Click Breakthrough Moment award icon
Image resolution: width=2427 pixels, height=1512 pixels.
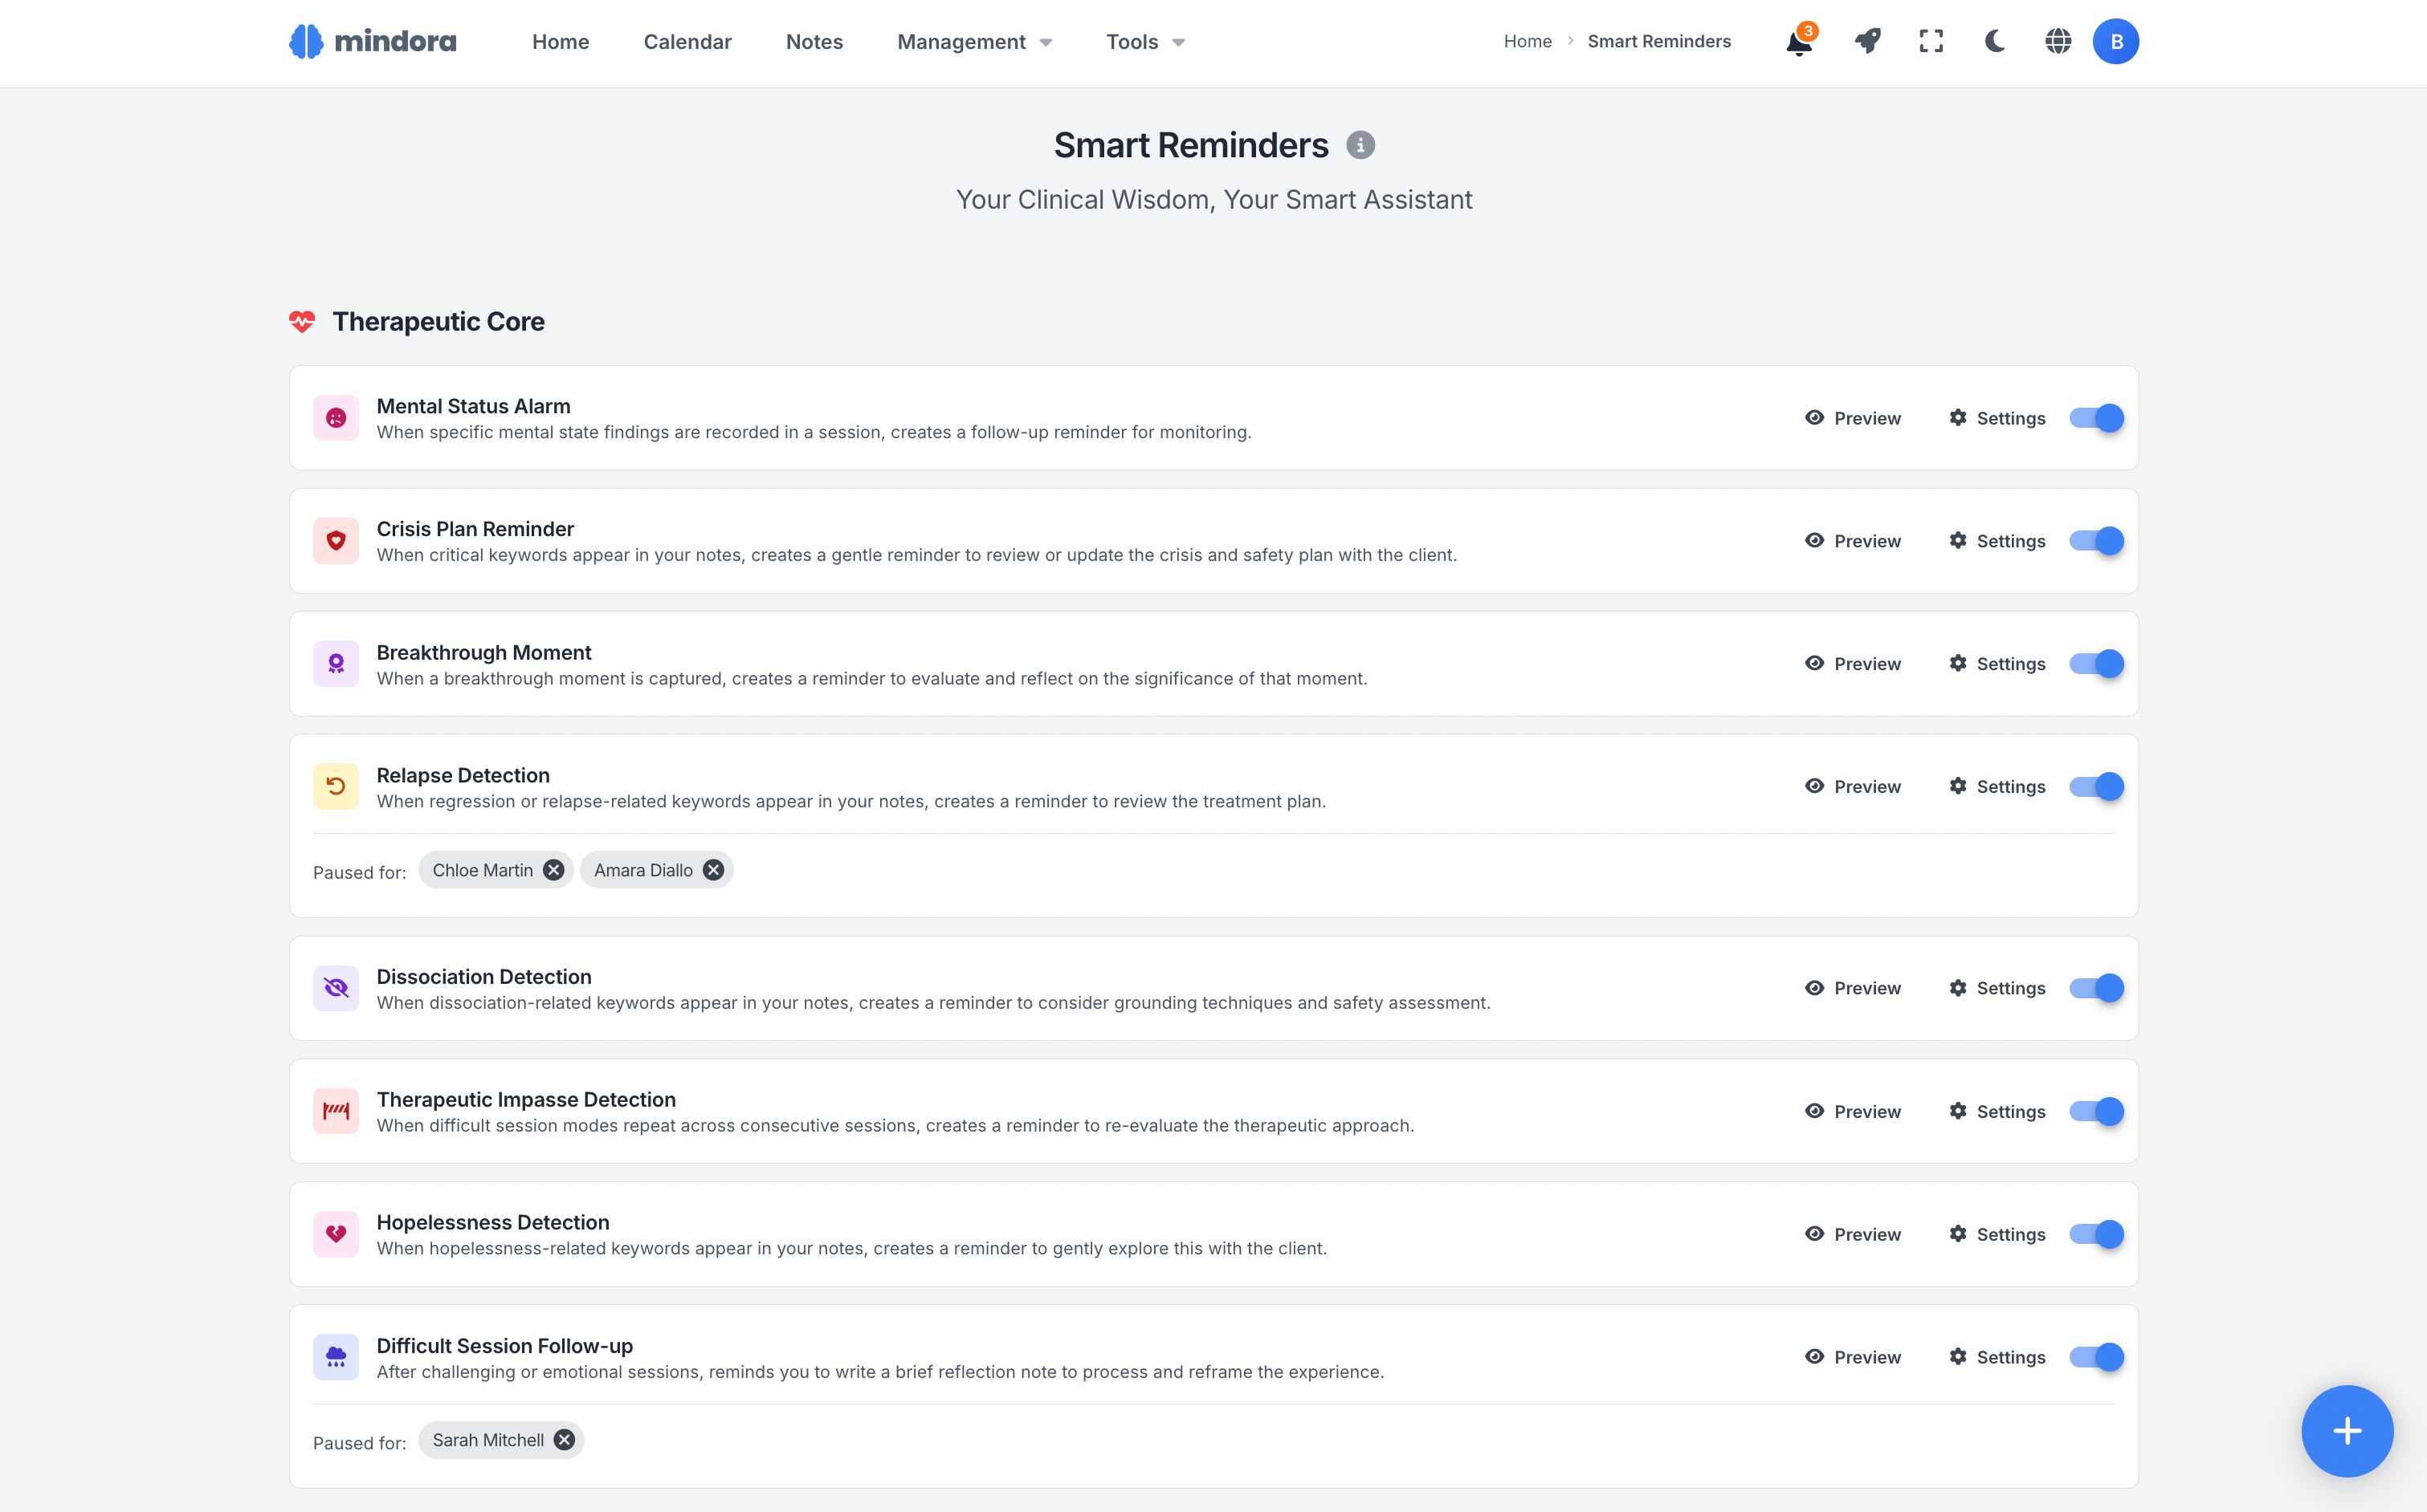pos(337,664)
